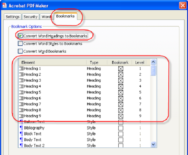This screenshot has width=188, height=155.
Task: Toggle bookmark box for Heading 3
Action: pyautogui.click(x=120, y=80)
